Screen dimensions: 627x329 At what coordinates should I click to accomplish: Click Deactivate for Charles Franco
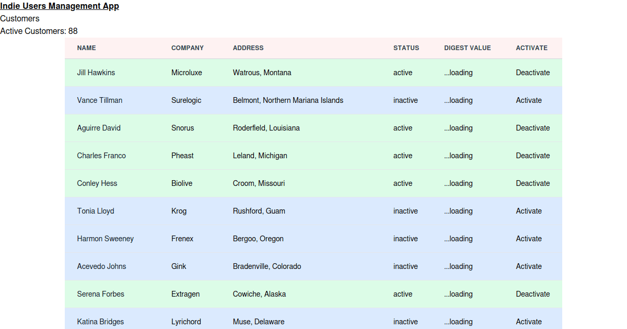tap(532, 156)
